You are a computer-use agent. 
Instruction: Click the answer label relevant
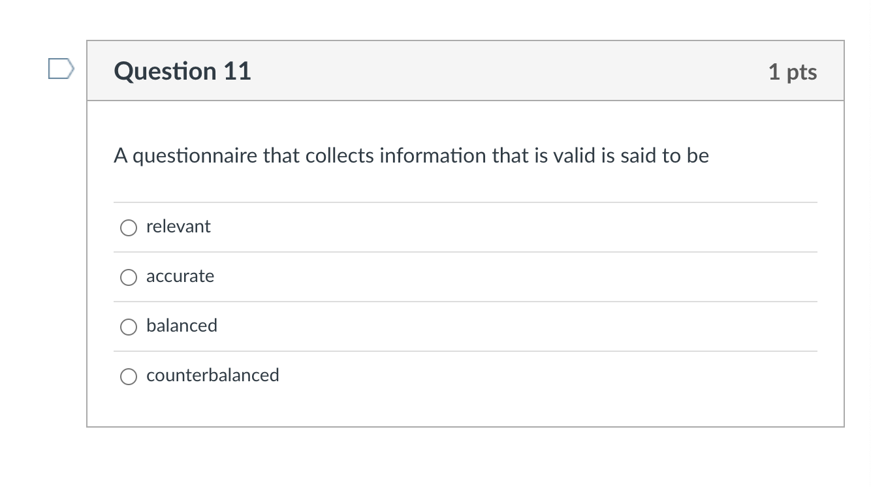point(178,227)
